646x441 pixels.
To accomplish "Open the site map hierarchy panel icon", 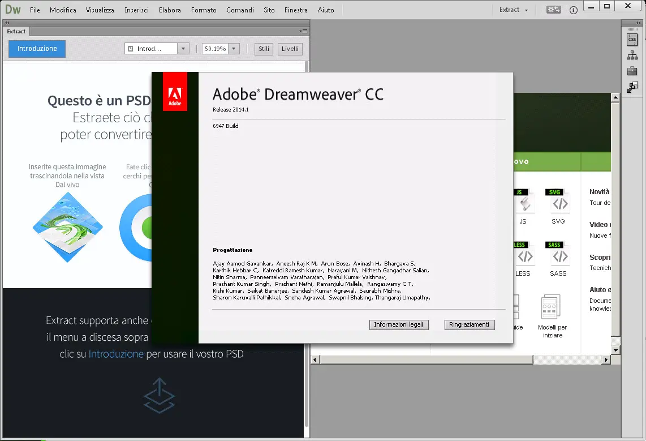I will (632, 55).
